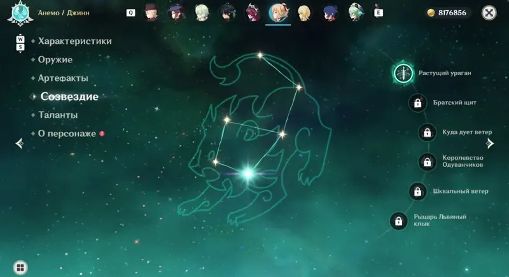Screen dimensions: 509x277
Task: Click the Mora coin icon
Action: [x=431, y=13]
